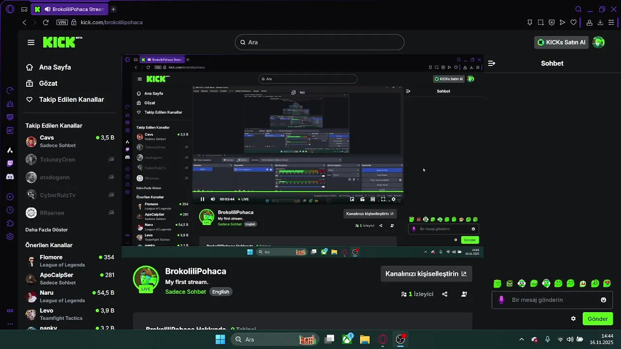
Task: Mute the stream player volume
Action: click(212, 199)
